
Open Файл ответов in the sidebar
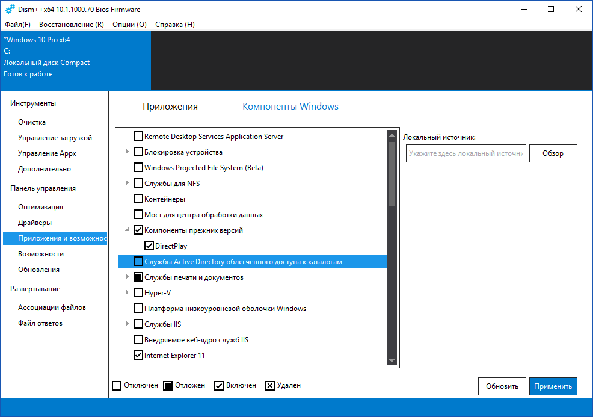[x=40, y=323]
